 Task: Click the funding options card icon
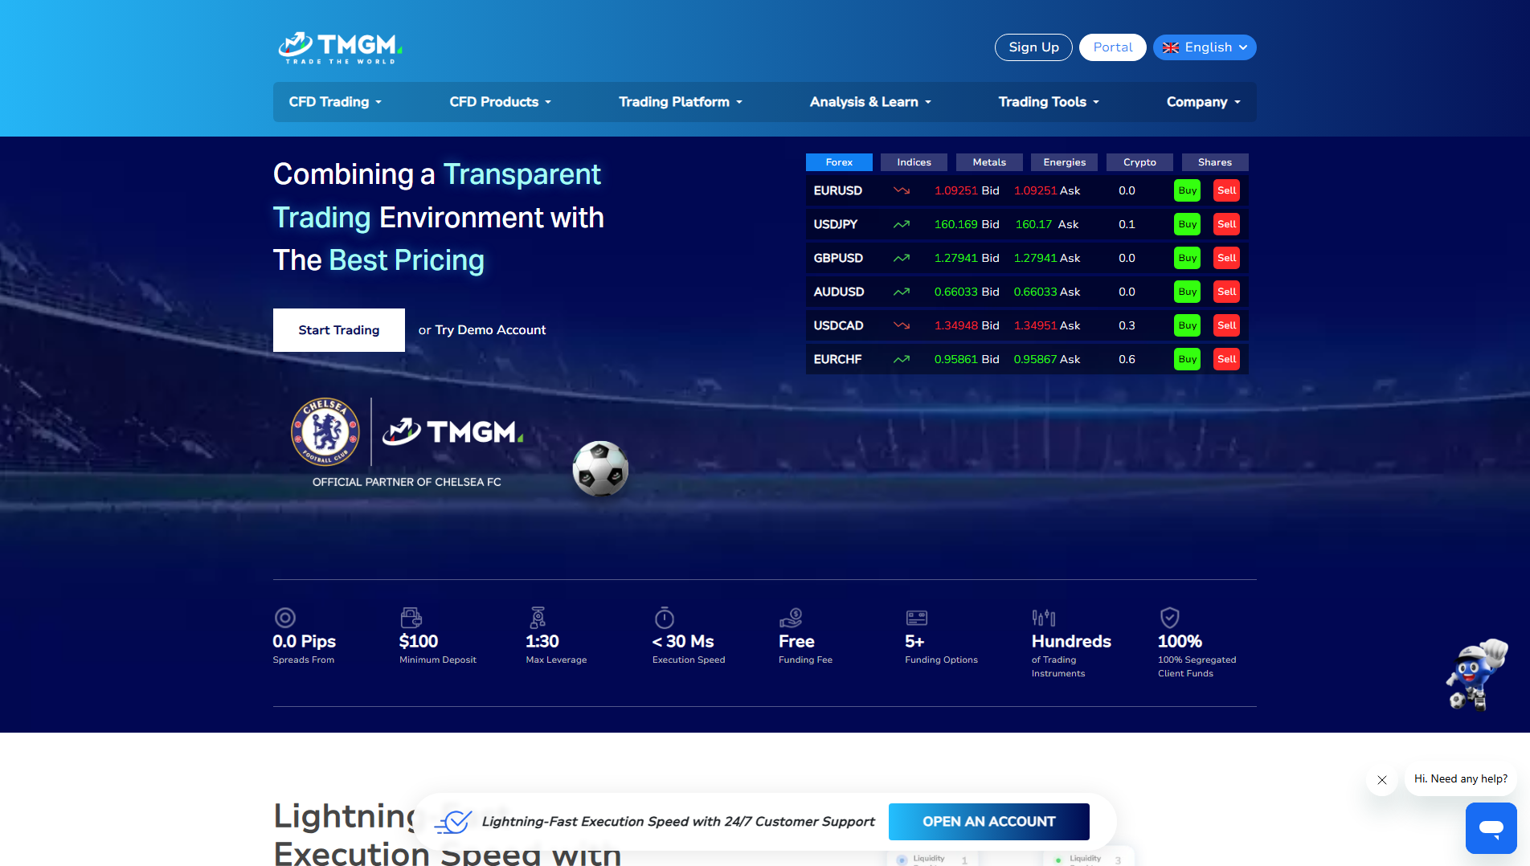[917, 617]
